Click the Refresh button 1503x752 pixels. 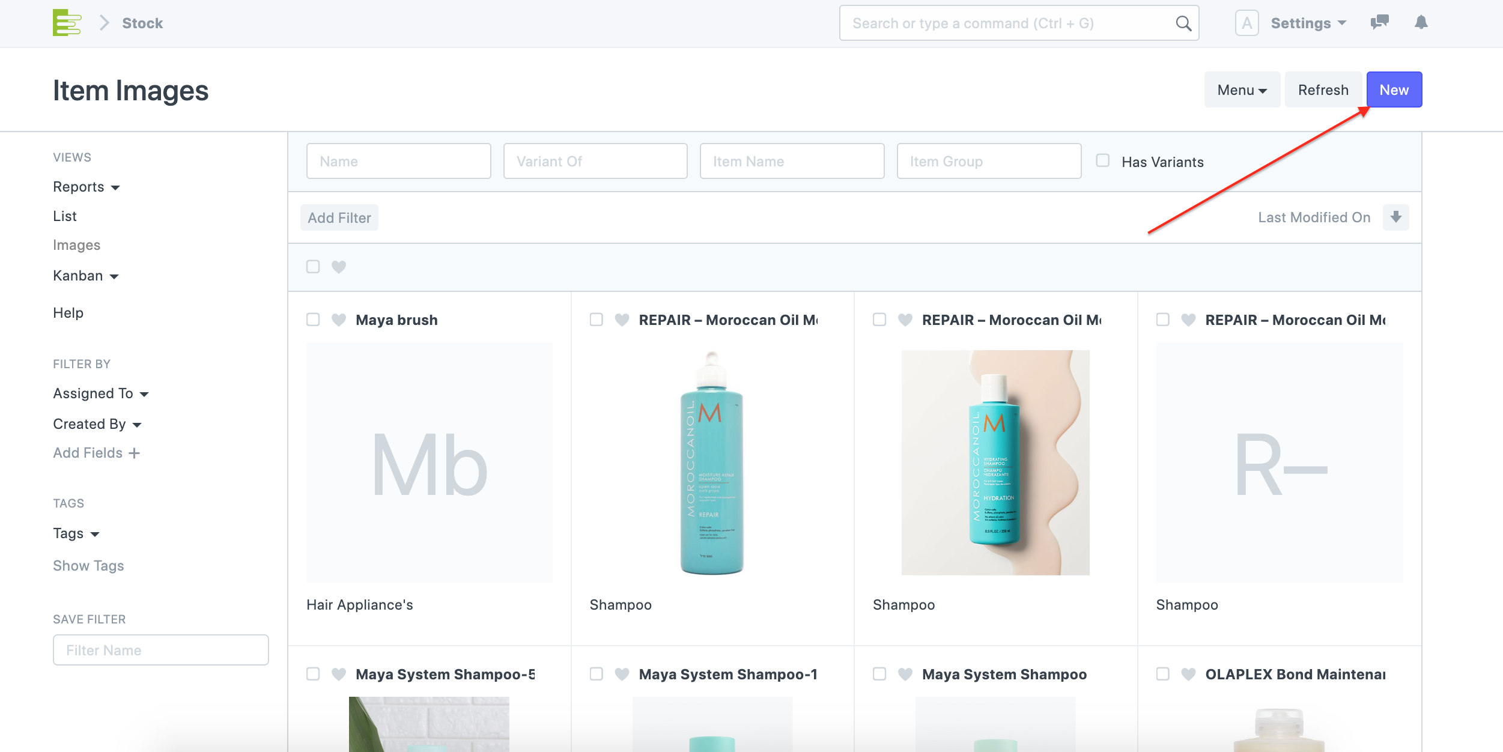click(x=1323, y=90)
